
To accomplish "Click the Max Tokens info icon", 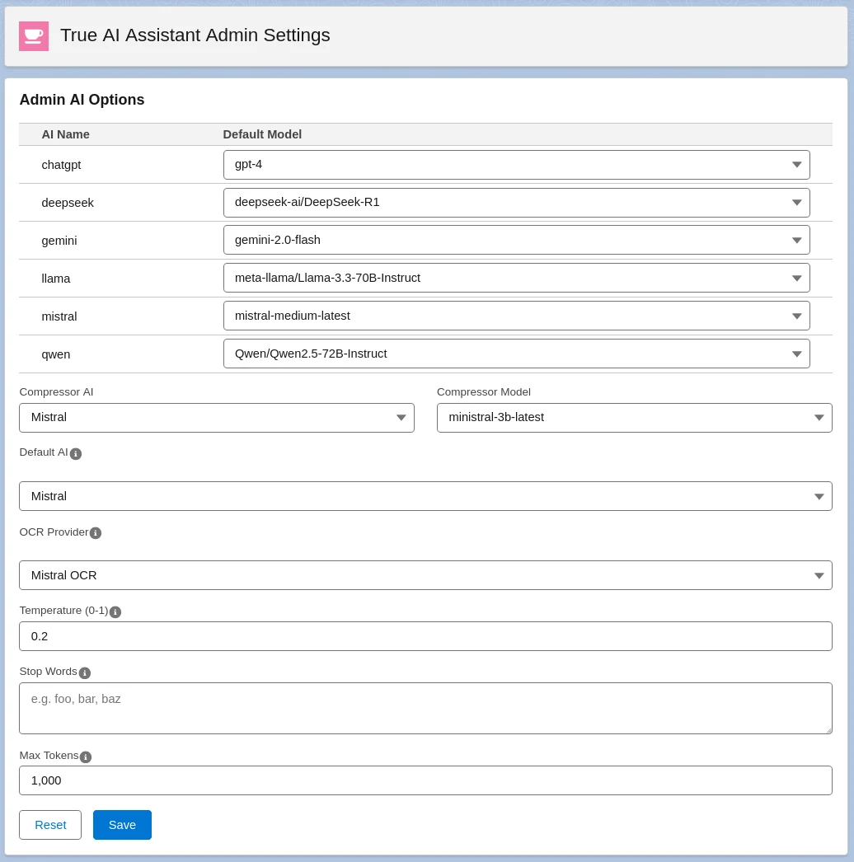I will [x=85, y=757].
